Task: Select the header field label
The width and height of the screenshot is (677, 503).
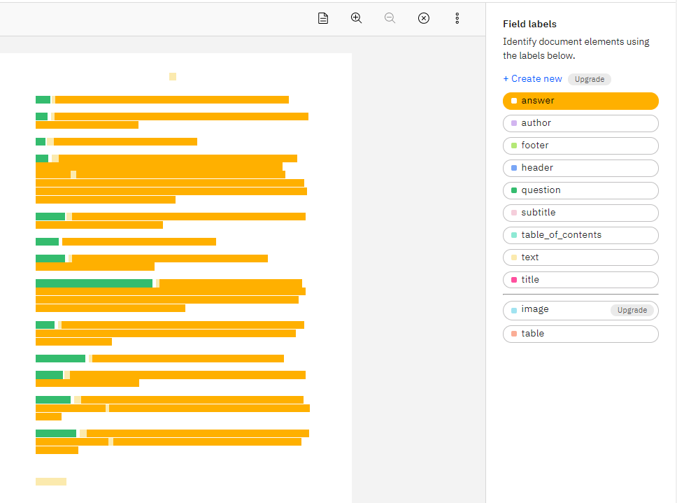Action: tap(580, 168)
